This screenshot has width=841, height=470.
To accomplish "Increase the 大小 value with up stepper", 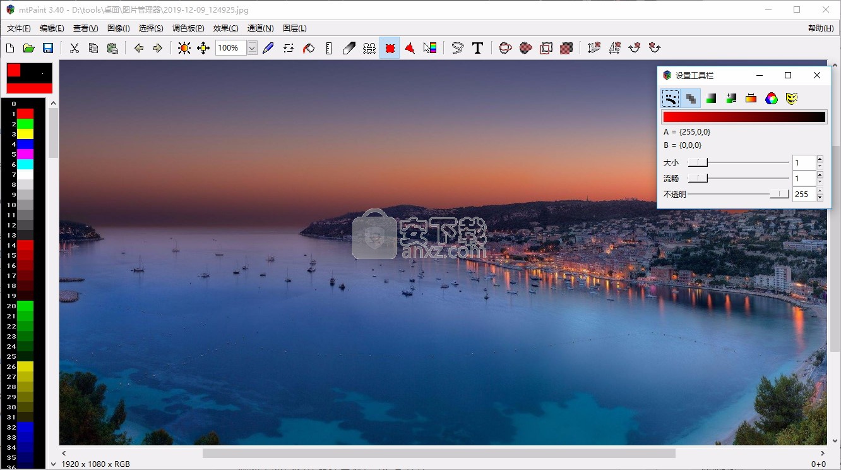I will 820,159.
